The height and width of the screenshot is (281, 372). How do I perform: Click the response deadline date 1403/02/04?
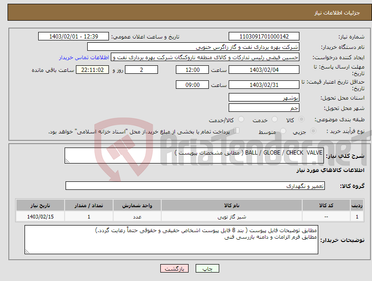pos(264,70)
